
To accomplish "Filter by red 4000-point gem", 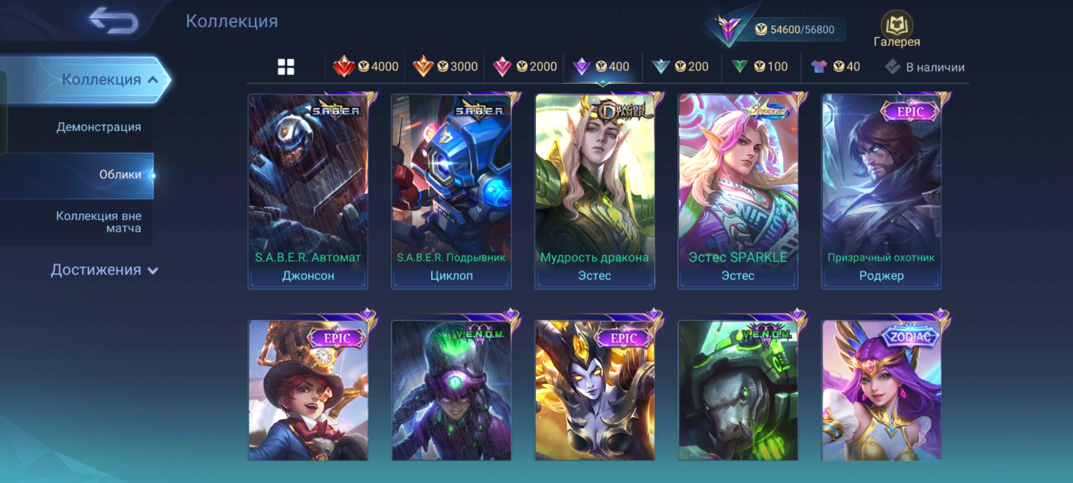I will [366, 67].
